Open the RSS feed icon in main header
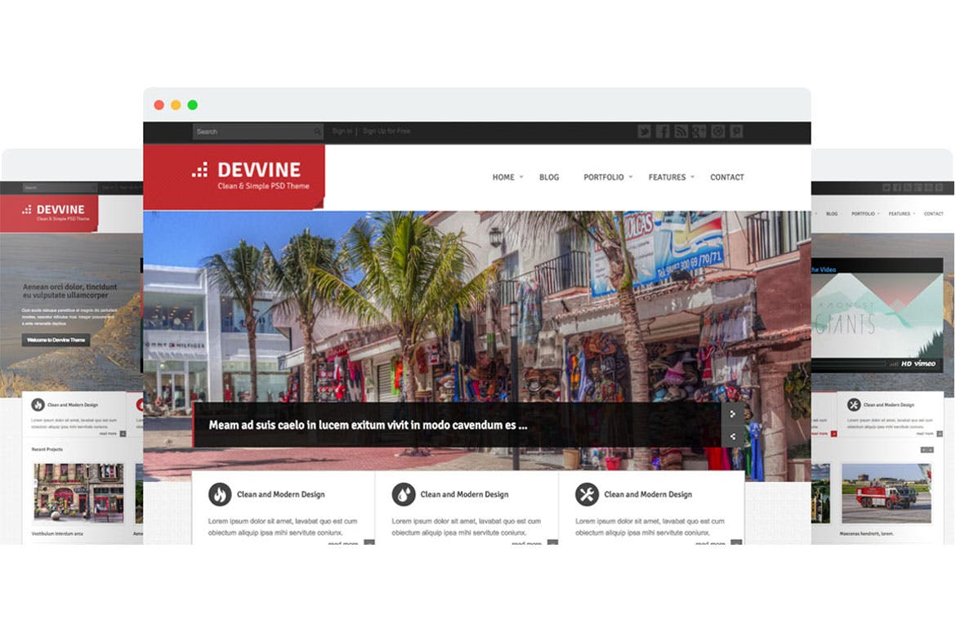The image size is (956, 637). 681,131
